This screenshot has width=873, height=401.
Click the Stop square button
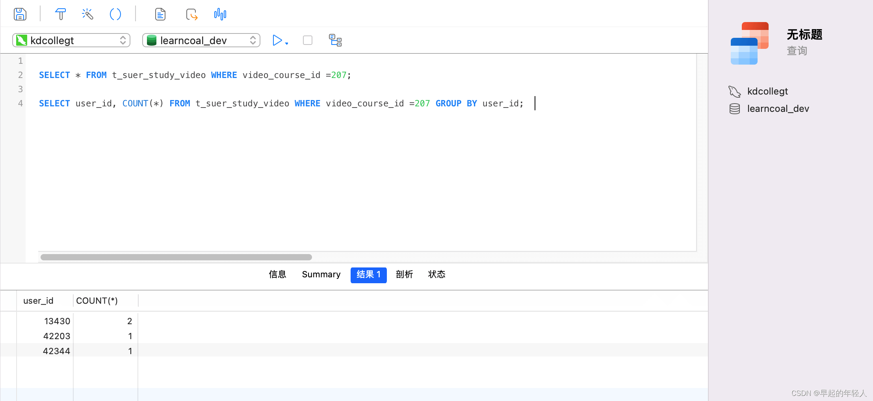coord(308,40)
